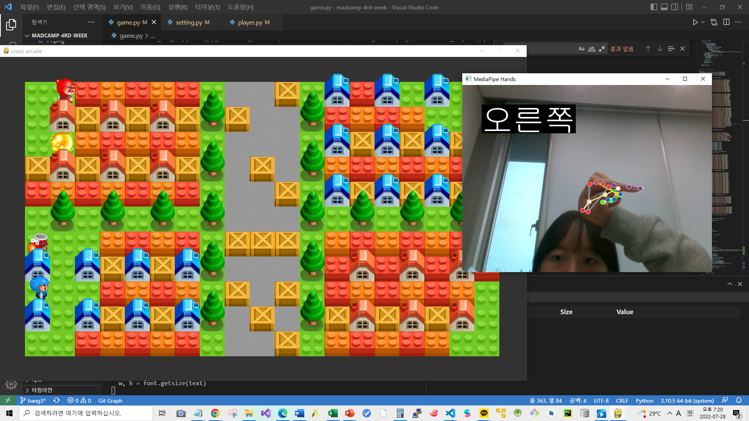
Task: Open changes compare icon in editor toolbar
Action: 714,22
